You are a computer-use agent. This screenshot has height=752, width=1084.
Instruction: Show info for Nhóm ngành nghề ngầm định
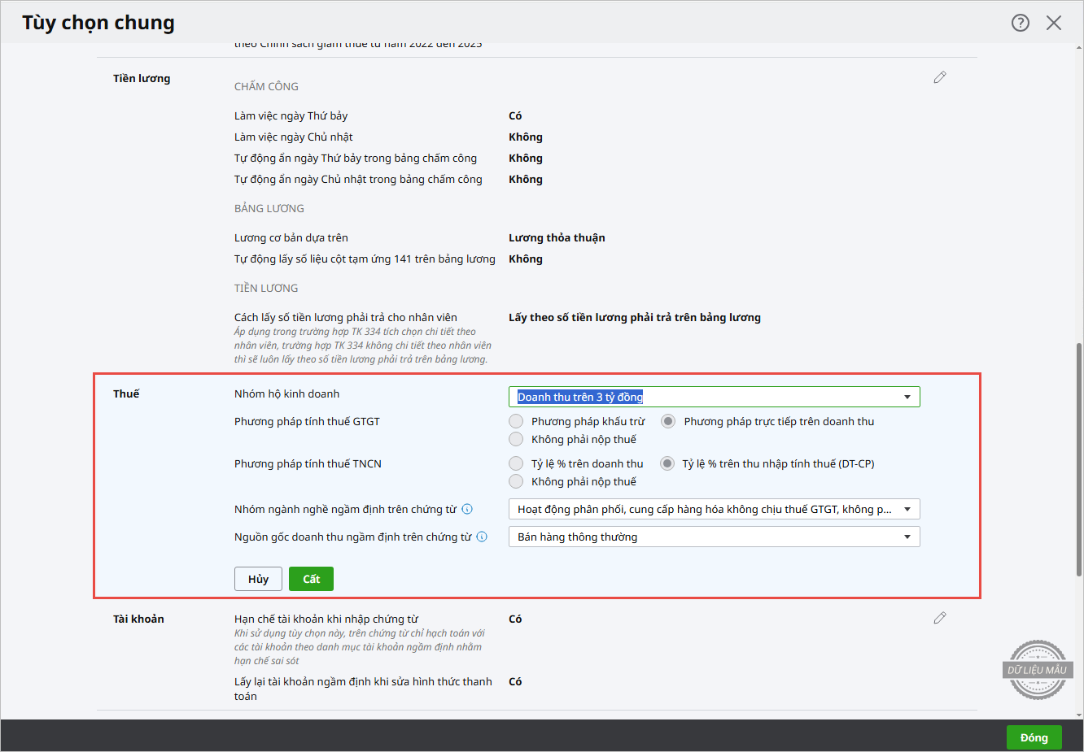tap(467, 510)
